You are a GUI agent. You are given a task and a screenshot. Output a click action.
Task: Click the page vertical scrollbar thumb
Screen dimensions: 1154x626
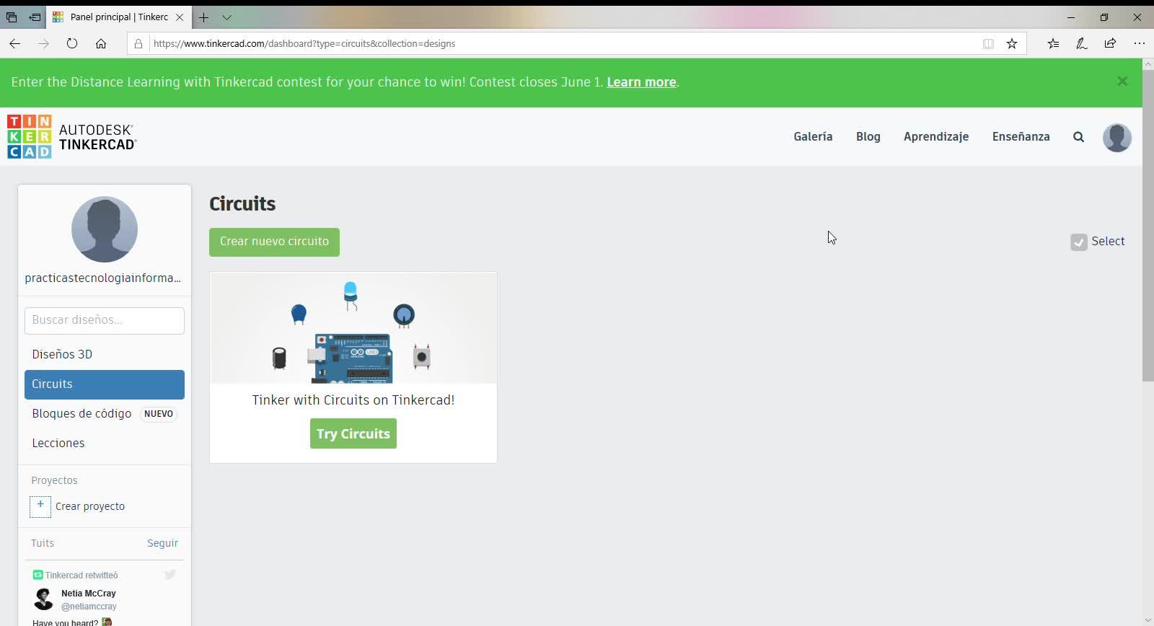1148,225
